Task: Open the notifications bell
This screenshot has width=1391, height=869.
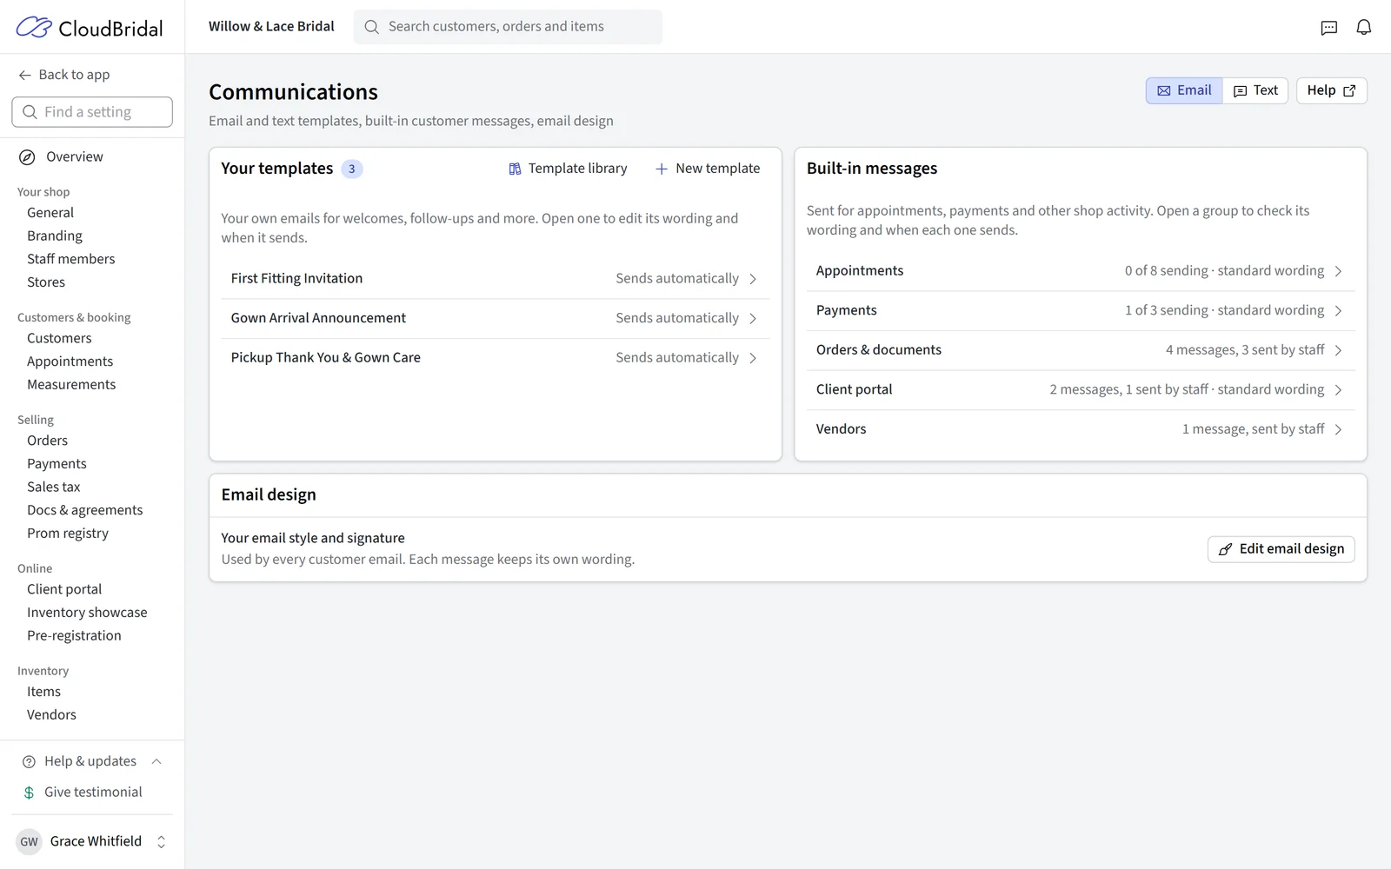Action: (1364, 28)
